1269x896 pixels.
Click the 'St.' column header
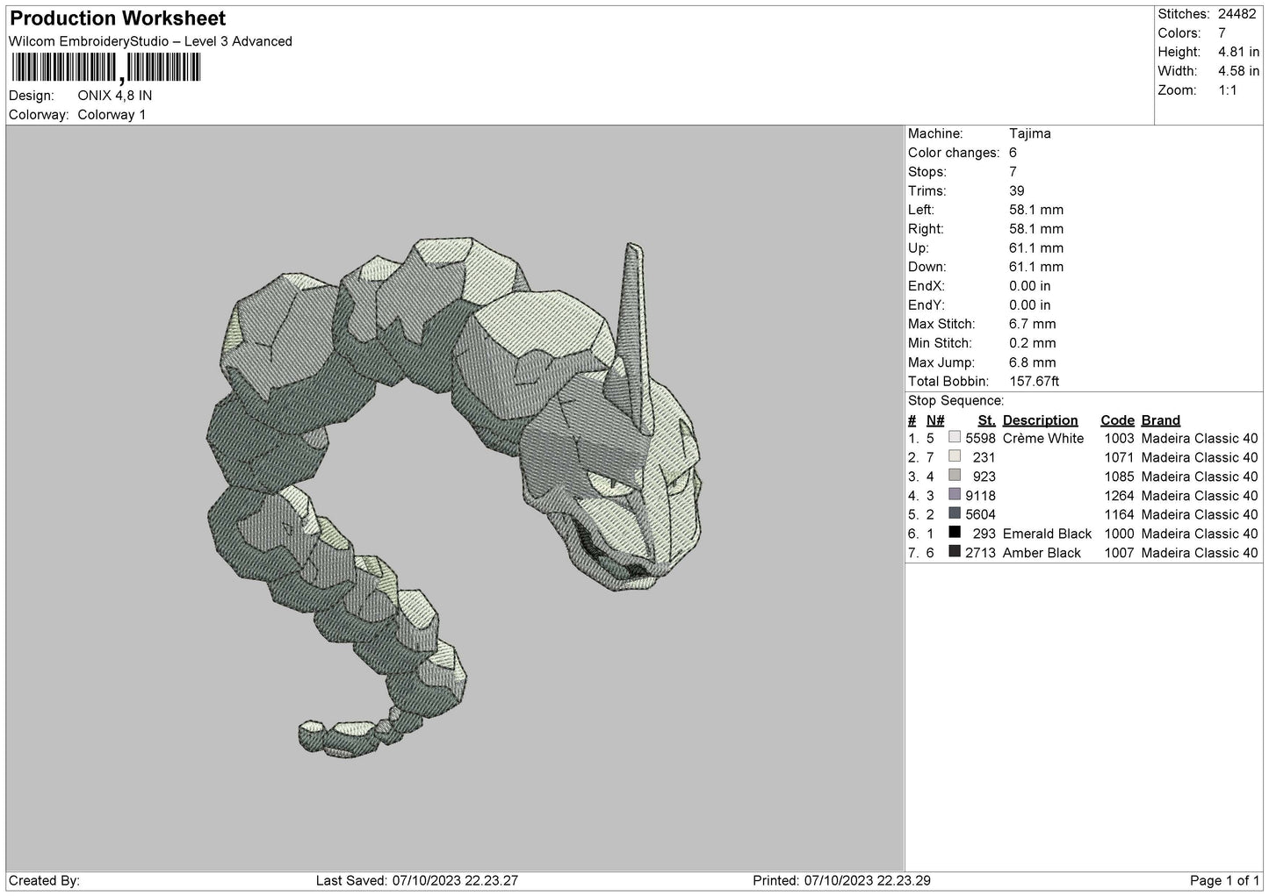(987, 420)
